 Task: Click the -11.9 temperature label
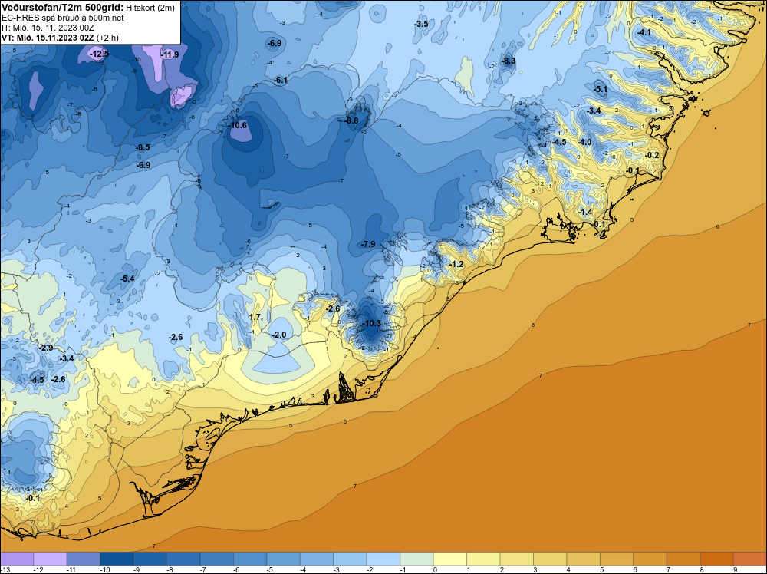pos(170,54)
